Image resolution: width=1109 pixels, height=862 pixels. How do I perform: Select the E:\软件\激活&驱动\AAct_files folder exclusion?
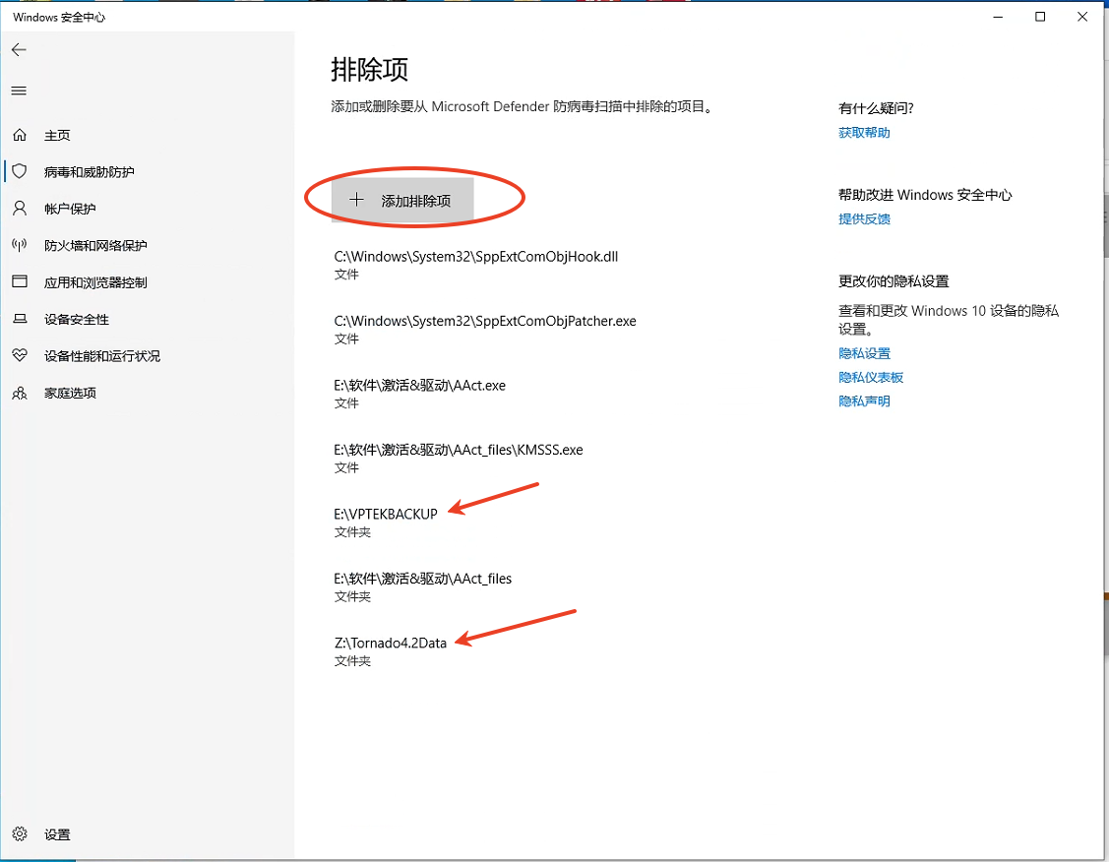point(423,586)
